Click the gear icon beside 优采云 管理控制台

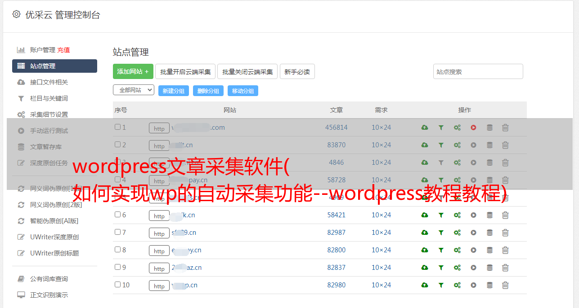coord(17,14)
